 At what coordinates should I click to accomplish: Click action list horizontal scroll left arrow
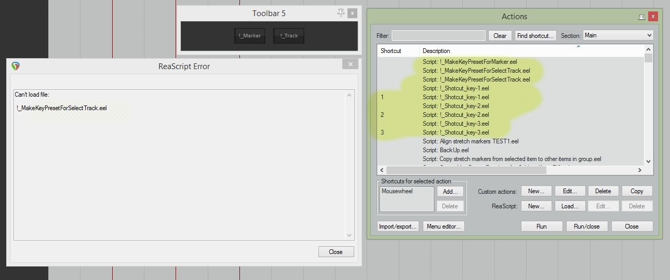382,170
